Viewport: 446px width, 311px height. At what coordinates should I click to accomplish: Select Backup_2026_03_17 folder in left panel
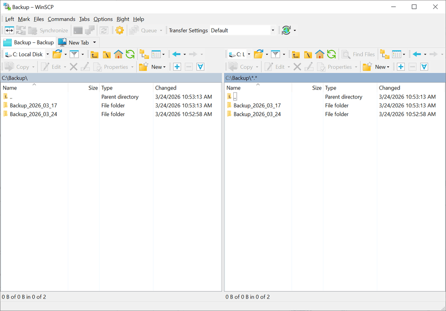click(33, 106)
